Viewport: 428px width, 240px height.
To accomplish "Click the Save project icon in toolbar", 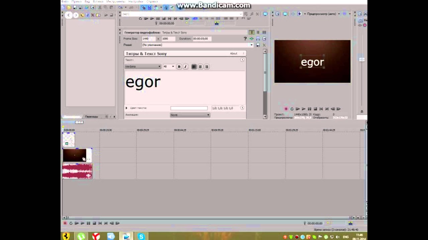I will pos(75,7).
